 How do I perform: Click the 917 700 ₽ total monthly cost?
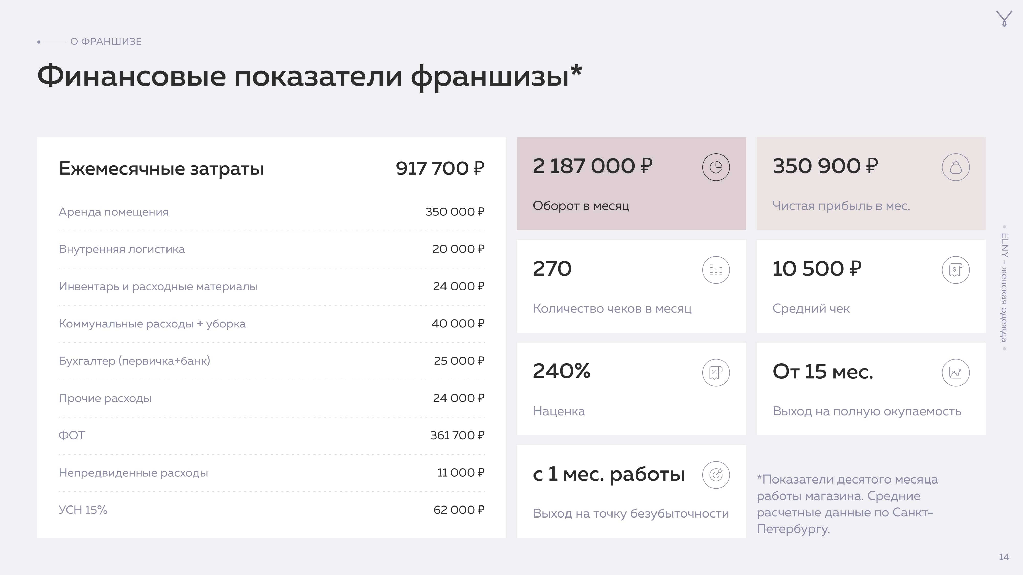pyautogui.click(x=440, y=168)
